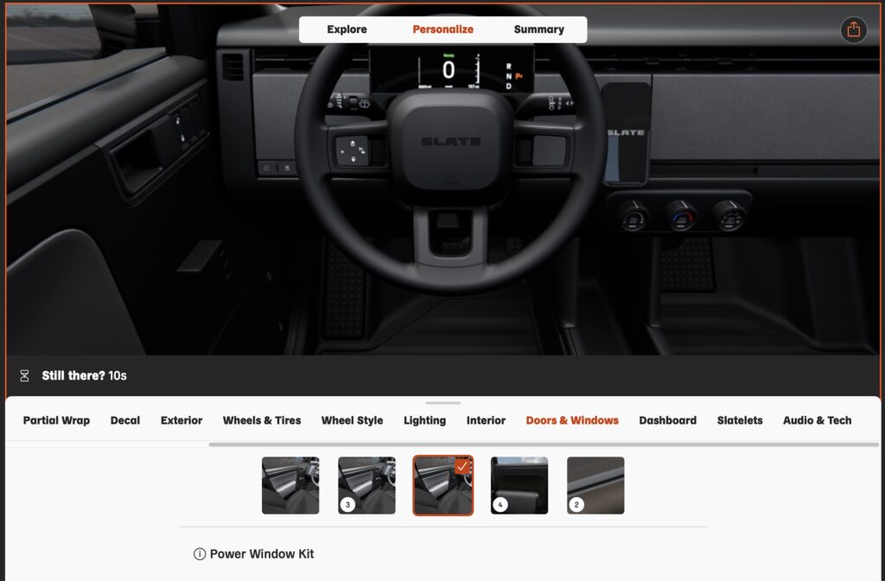
Task: Select the thumbnail with badge 4
Action: [x=519, y=486]
